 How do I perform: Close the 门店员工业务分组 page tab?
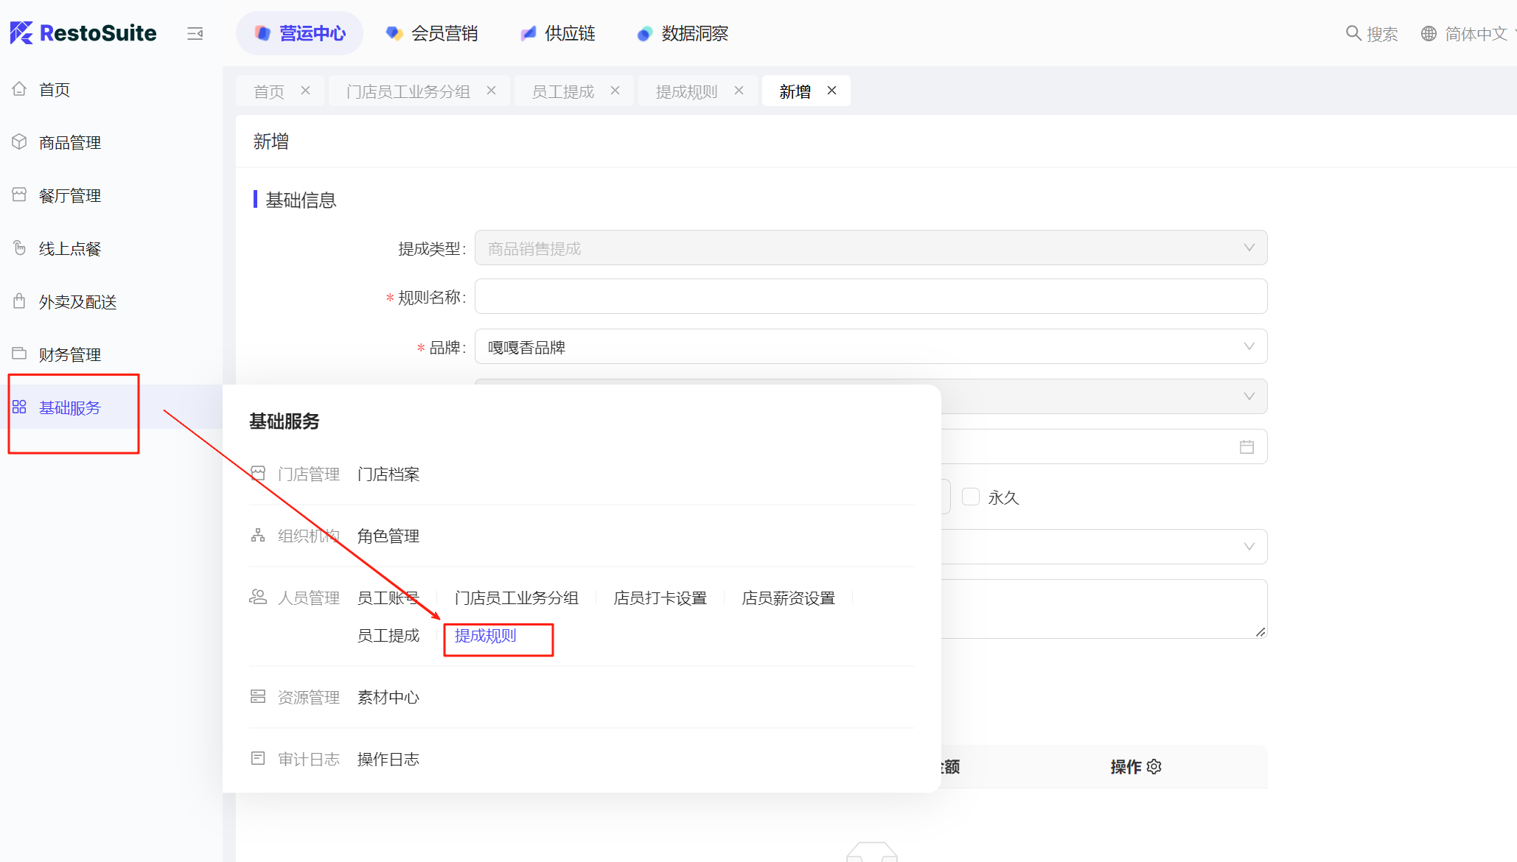491,91
